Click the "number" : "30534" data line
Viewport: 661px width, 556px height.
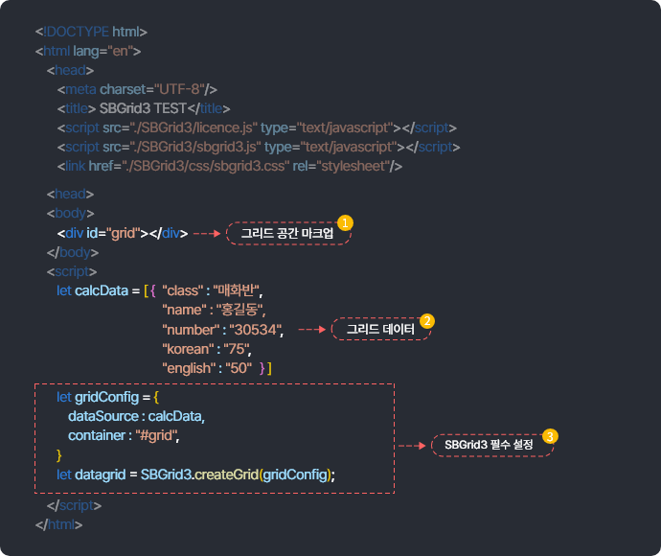click(222, 330)
